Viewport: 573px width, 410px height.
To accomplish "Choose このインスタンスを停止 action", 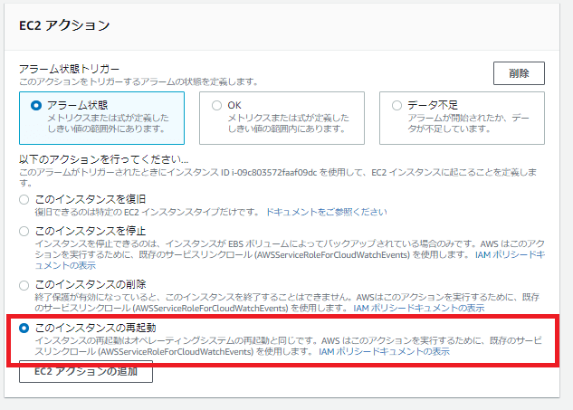I will coord(24,232).
